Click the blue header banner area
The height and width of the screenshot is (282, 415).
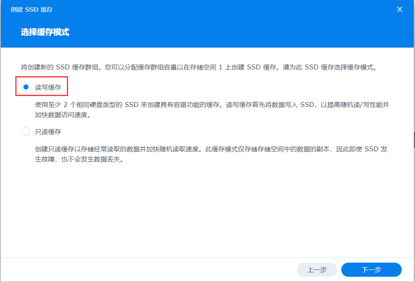242,32
